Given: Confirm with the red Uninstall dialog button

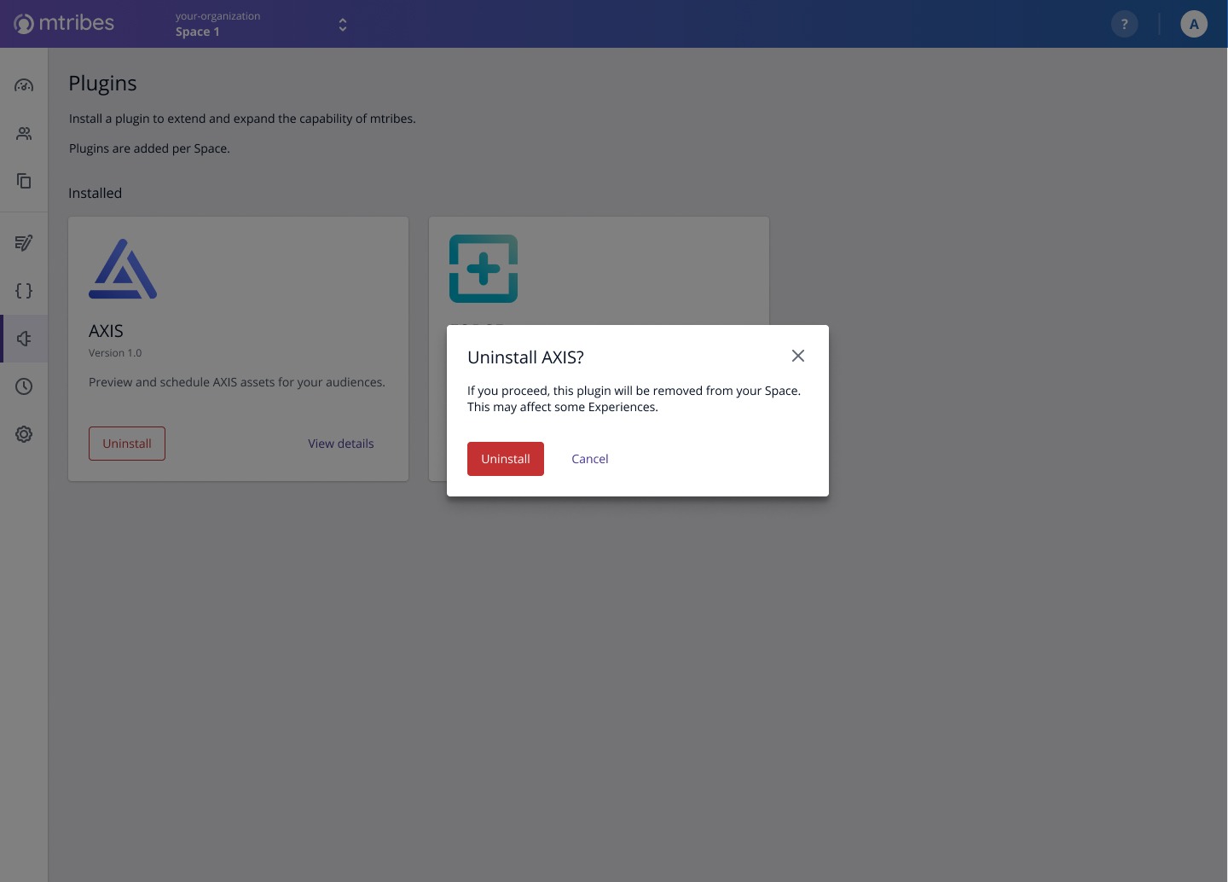Looking at the screenshot, I should click(x=506, y=459).
